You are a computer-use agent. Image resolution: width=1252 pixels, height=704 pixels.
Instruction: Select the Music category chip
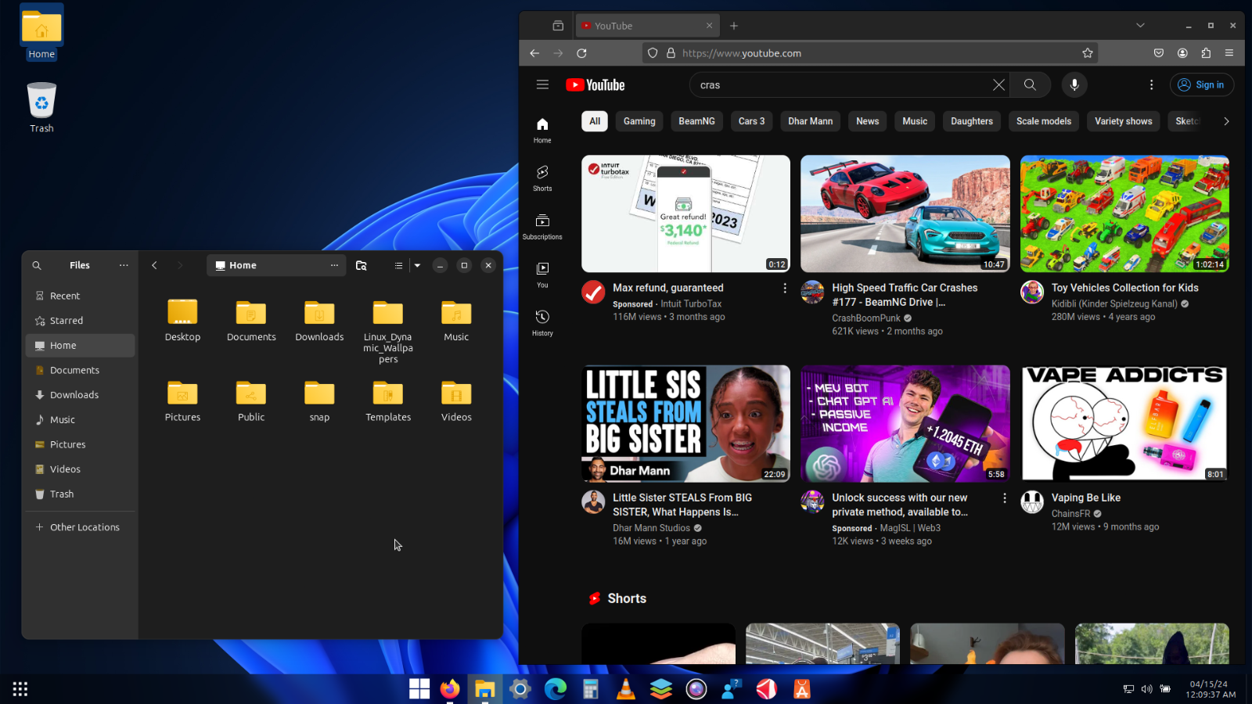point(915,121)
